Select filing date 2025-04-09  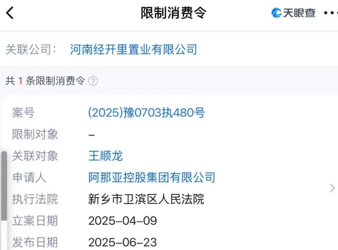[122, 221]
